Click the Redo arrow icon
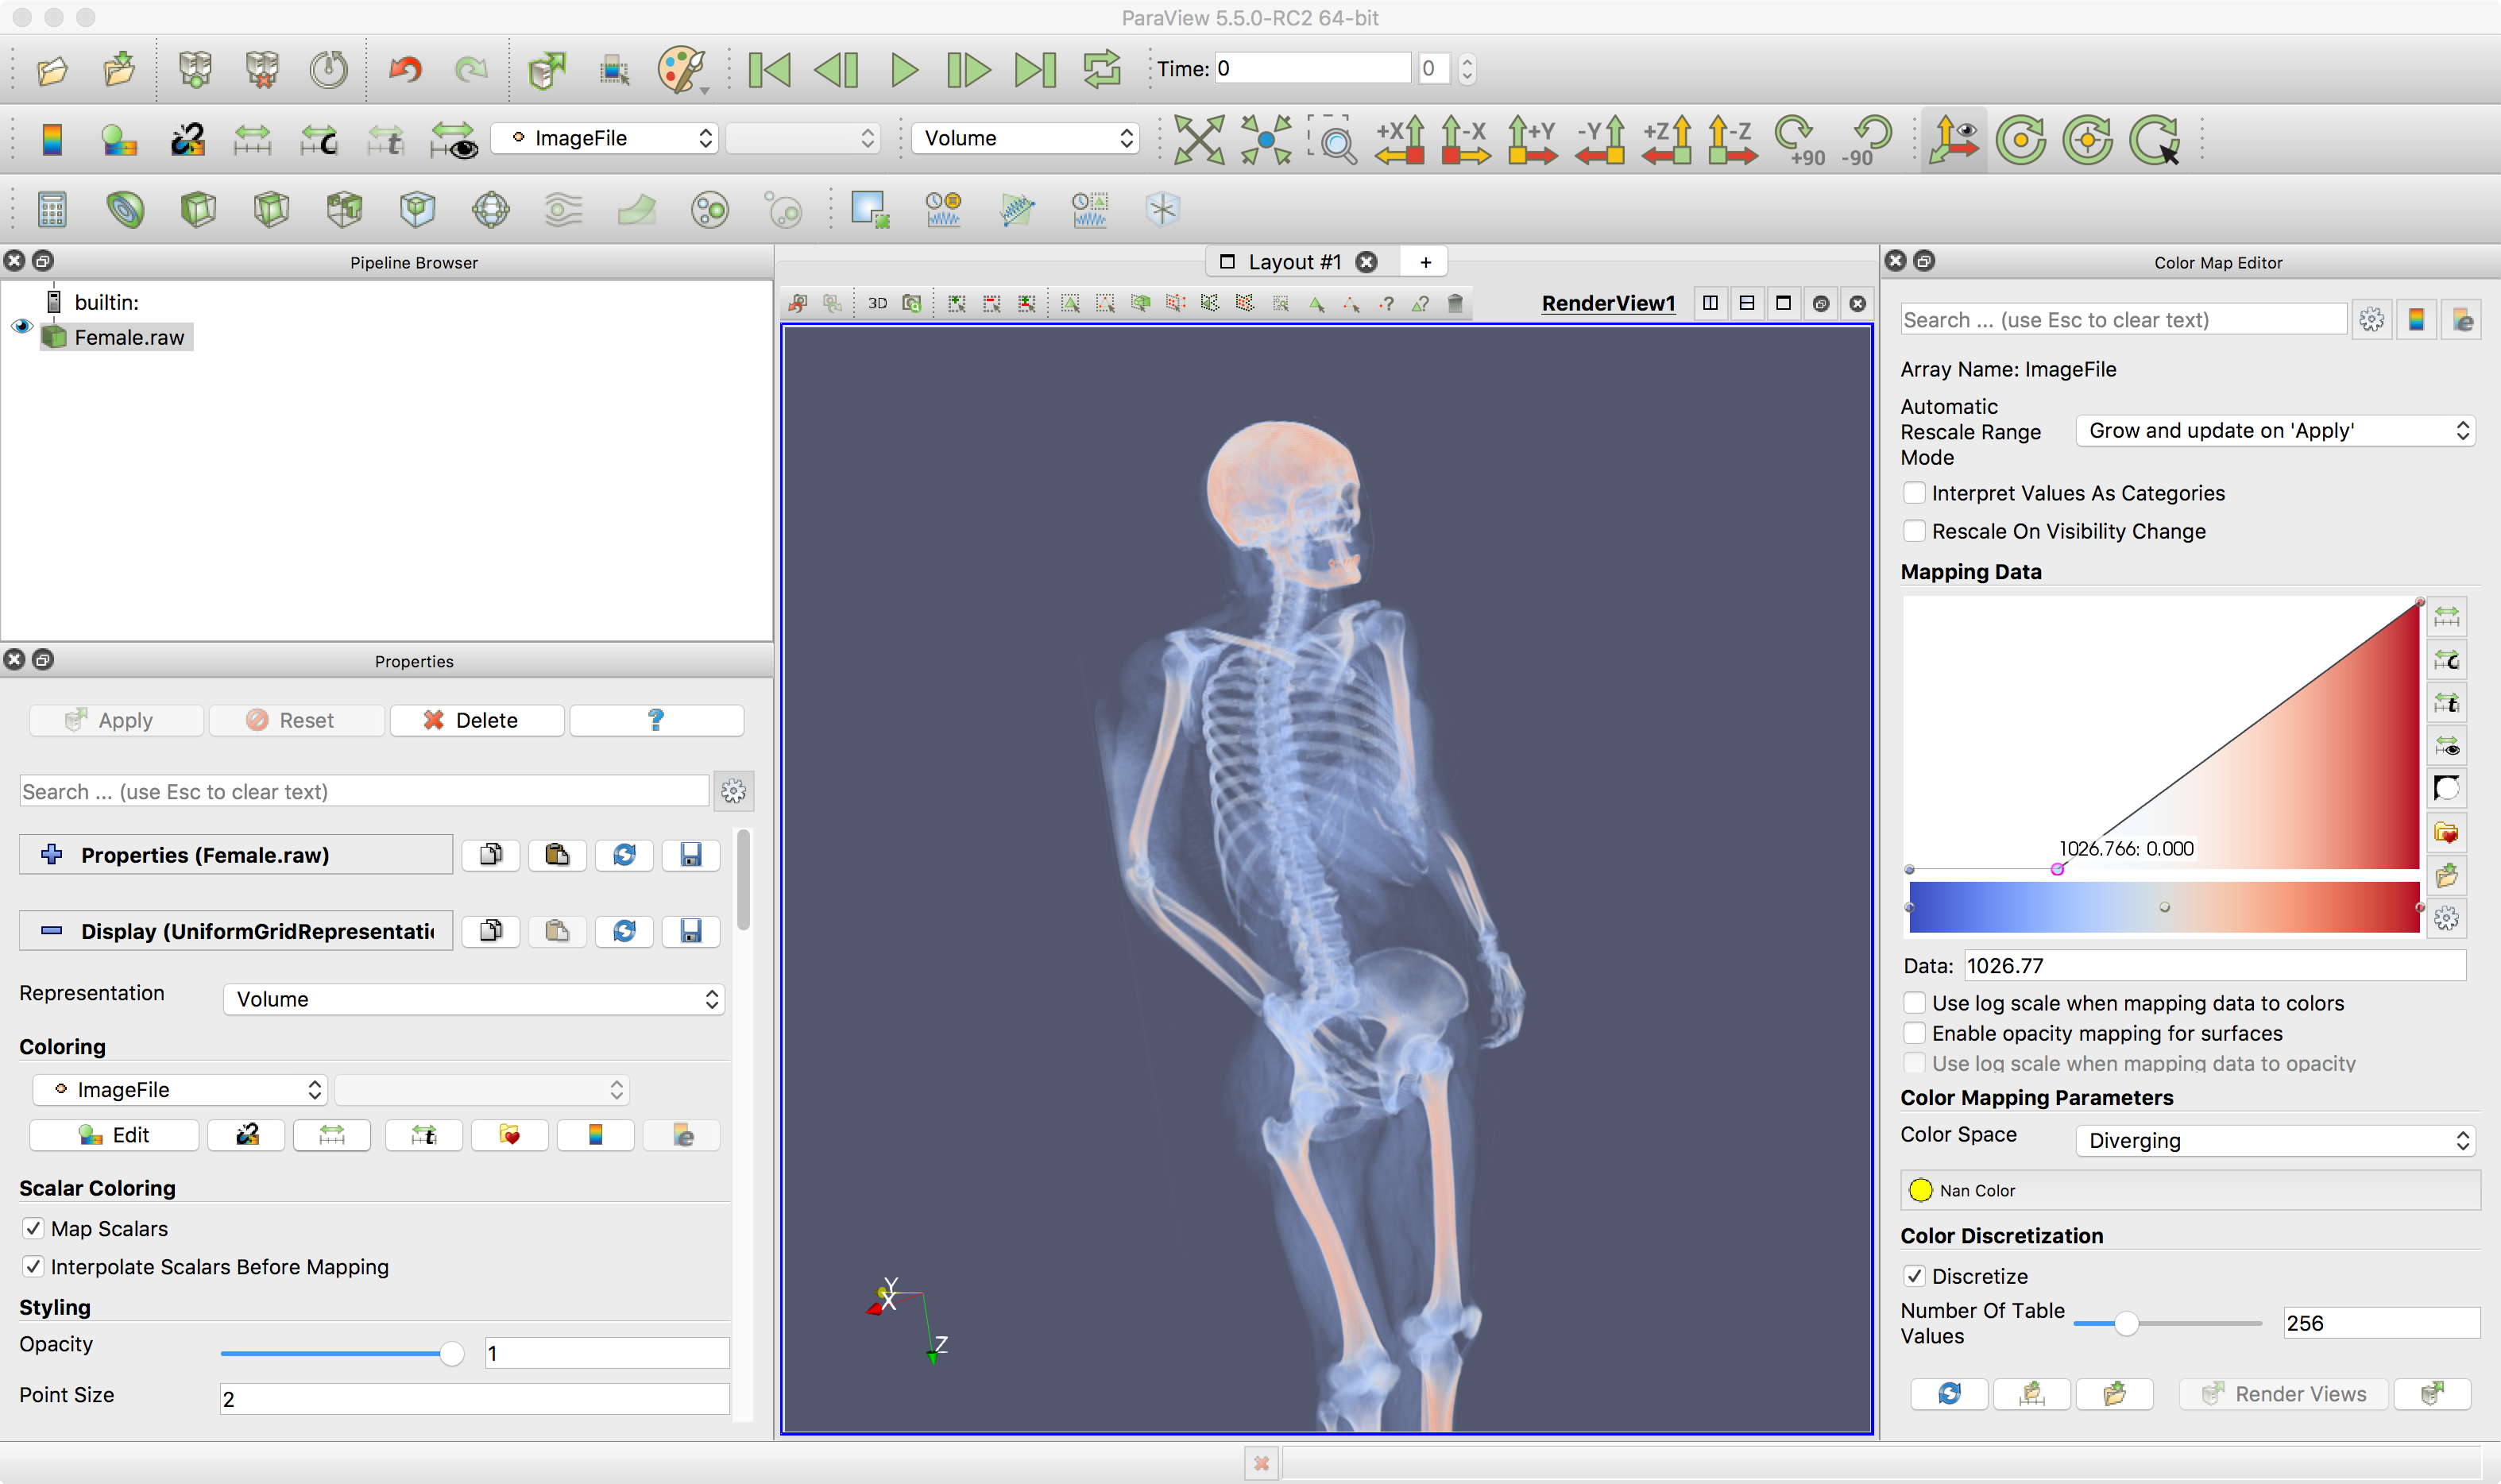Image resolution: width=2501 pixels, height=1484 pixels. [470, 69]
